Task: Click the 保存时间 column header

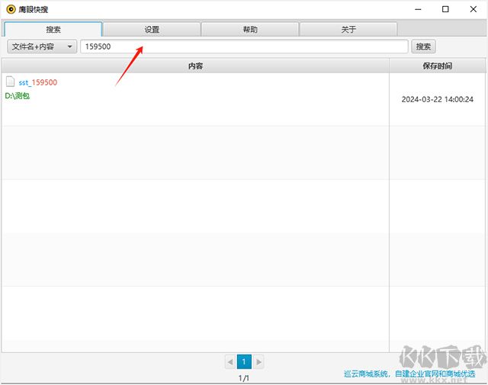Action: point(437,66)
